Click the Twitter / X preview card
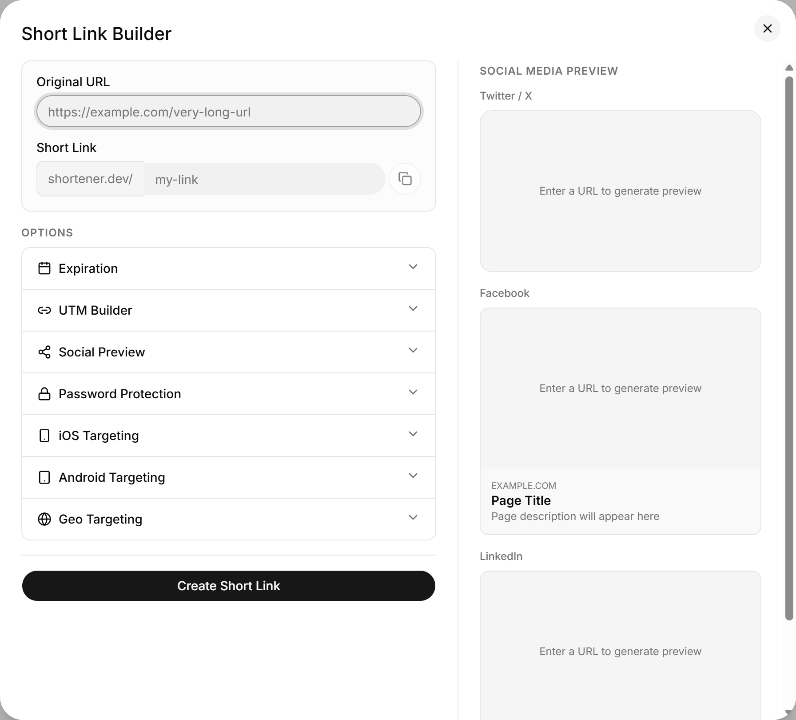 click(620, 191)
